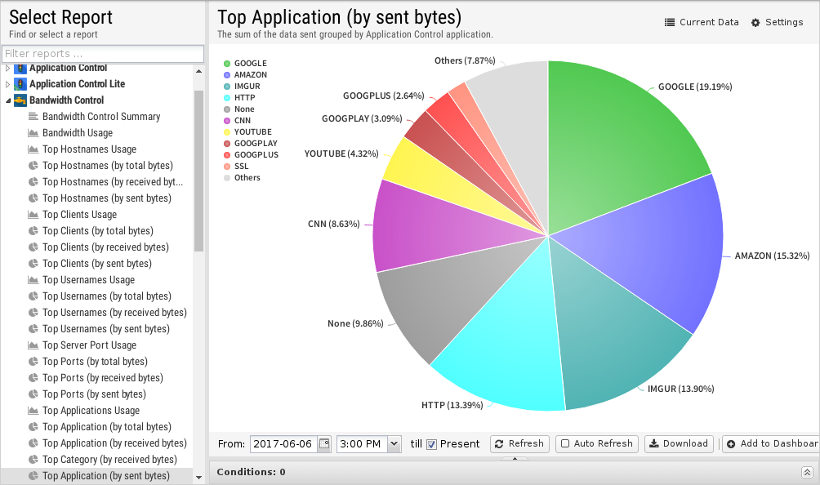Click the Top Server Port Usage chart icon
Image resolution: width=820 pixels, height=485 pixels.
33,345
